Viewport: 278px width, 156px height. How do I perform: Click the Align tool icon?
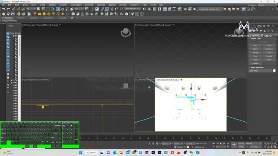[149, 9]
